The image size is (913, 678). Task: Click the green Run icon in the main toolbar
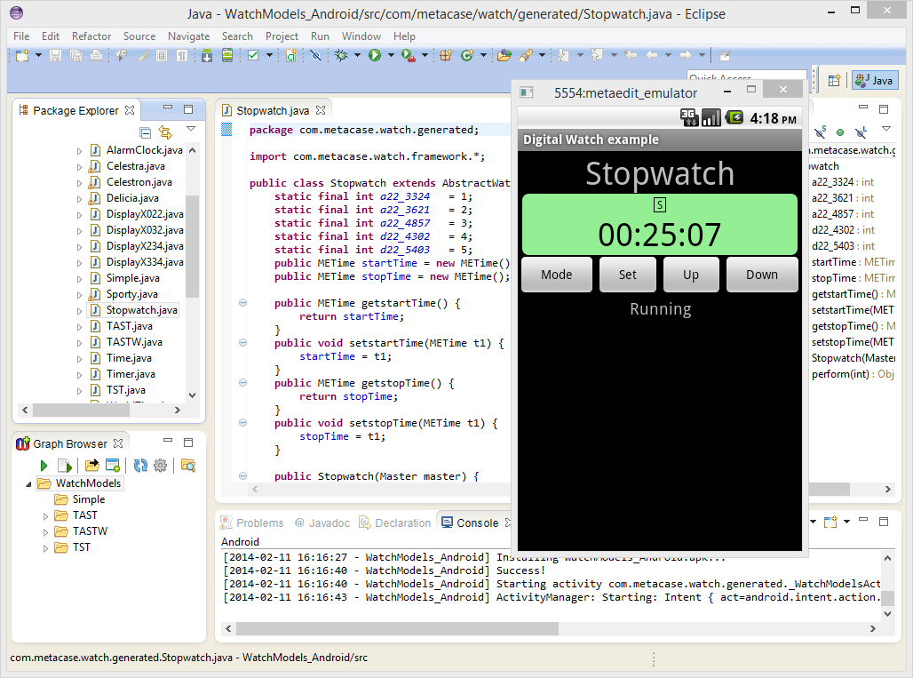(375, 56)
